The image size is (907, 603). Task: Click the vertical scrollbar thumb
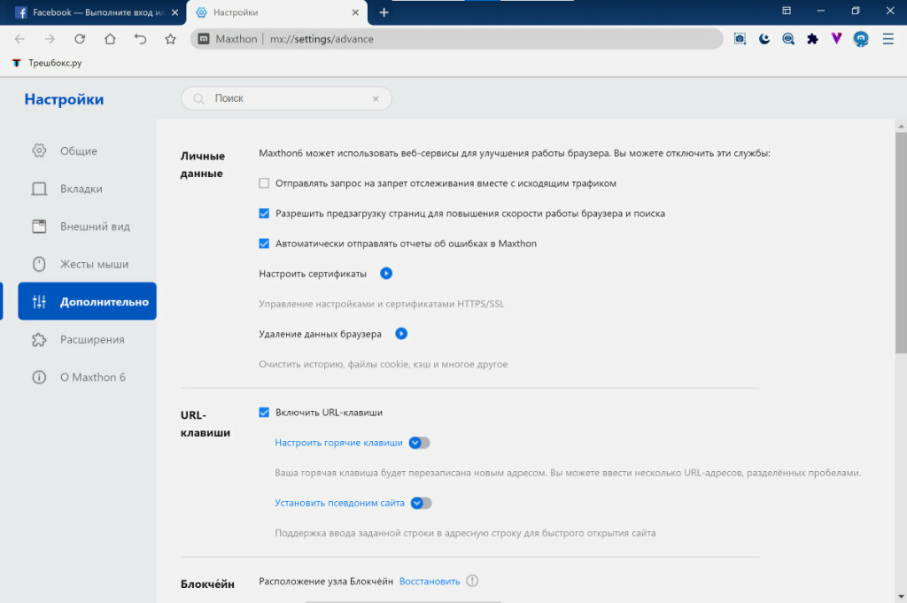pyautogui.click(x=901, y=243)
